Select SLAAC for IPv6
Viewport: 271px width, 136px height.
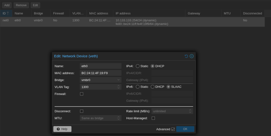[x=168, y=87]
